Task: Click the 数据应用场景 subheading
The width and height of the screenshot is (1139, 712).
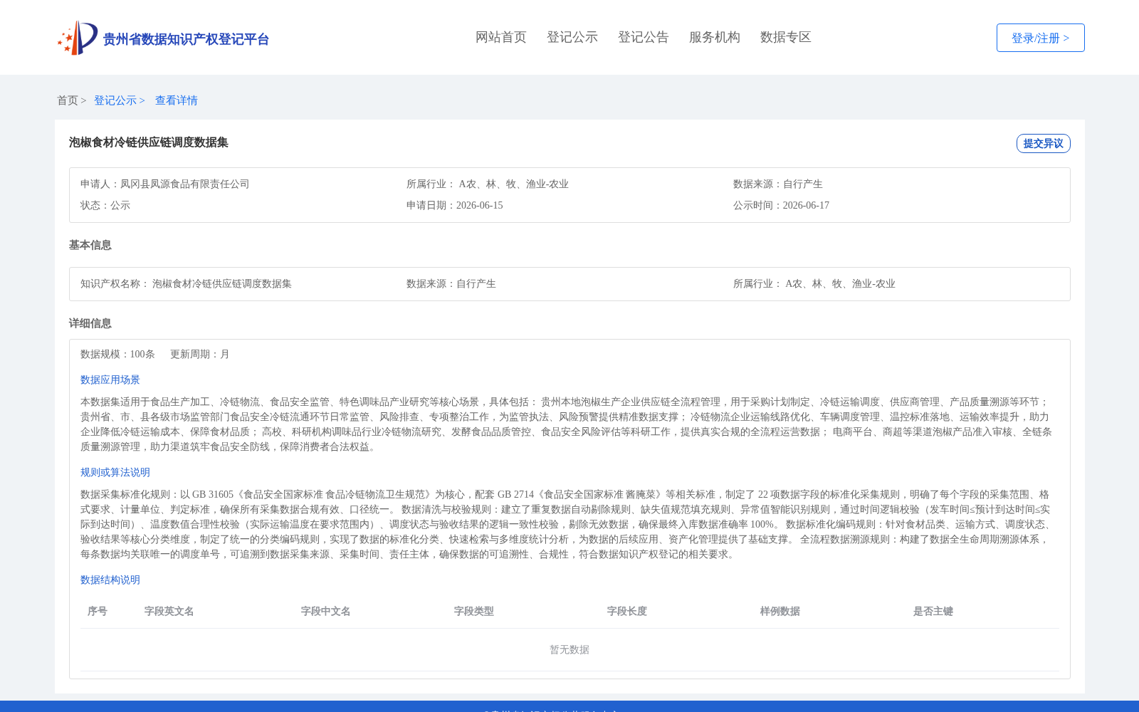Action: pos(110,379)
